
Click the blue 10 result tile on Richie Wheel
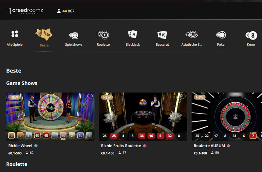pyautogui.click(x=81, y=135)
